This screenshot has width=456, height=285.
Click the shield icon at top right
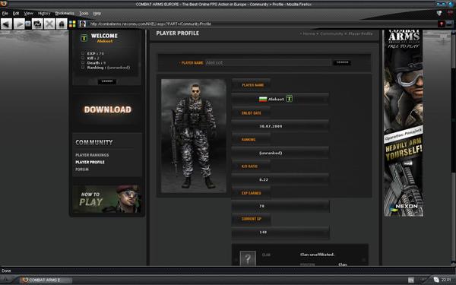[x=439, y=13]
